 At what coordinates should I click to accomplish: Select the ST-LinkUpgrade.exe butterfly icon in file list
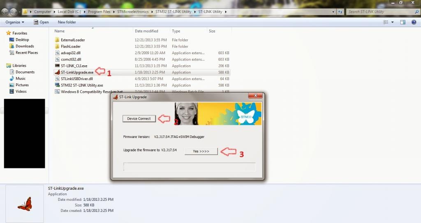[57, 72]
